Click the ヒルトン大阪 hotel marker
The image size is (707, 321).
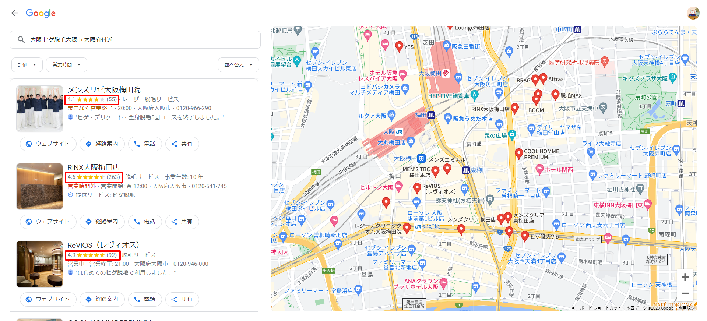pyautogui.click(x=398, y=187)
